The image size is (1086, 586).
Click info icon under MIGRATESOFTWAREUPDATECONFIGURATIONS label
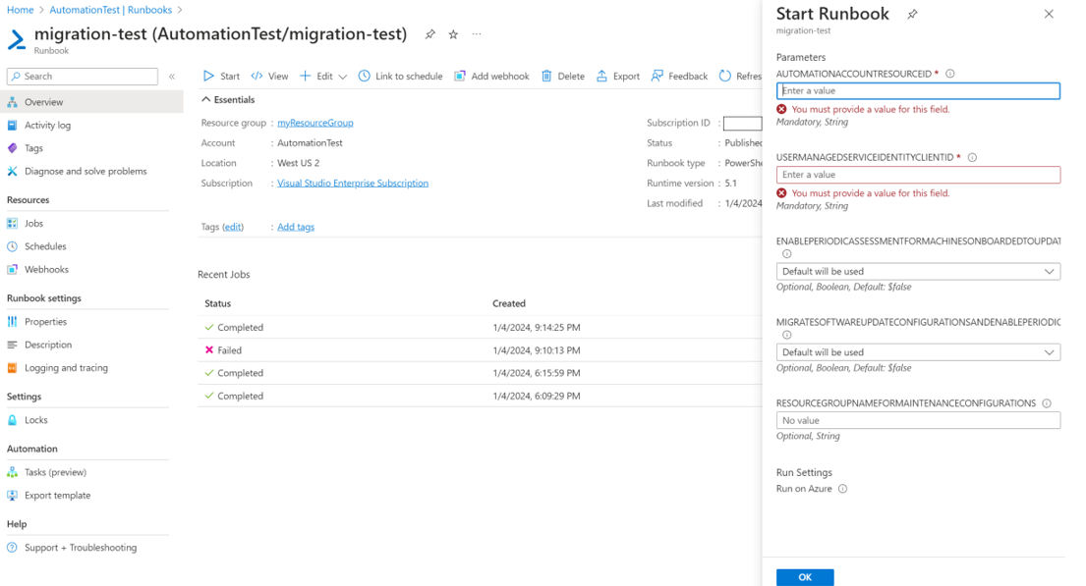(787, 335)
